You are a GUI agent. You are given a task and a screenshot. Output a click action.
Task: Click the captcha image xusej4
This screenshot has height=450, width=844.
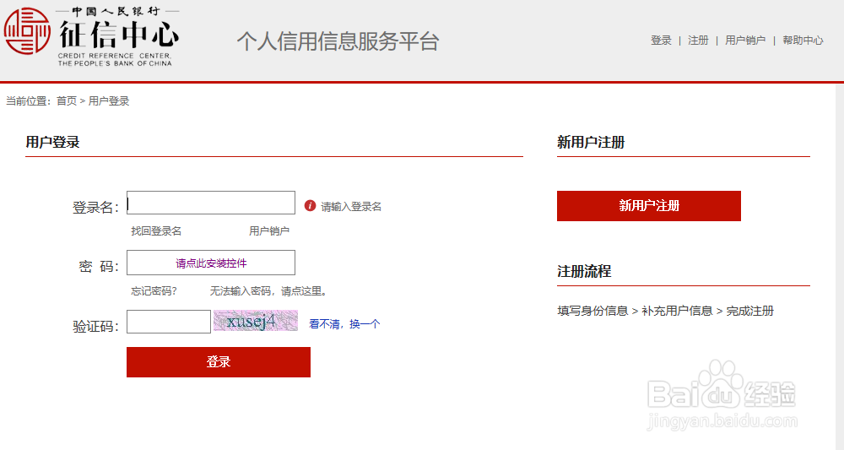pyautogui.click(x=256, y=321)
